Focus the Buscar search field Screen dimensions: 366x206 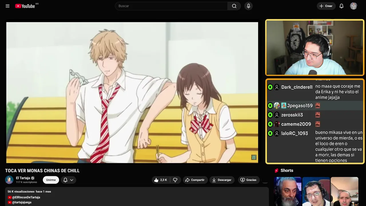pyautogui.click(x=171, y=6)
